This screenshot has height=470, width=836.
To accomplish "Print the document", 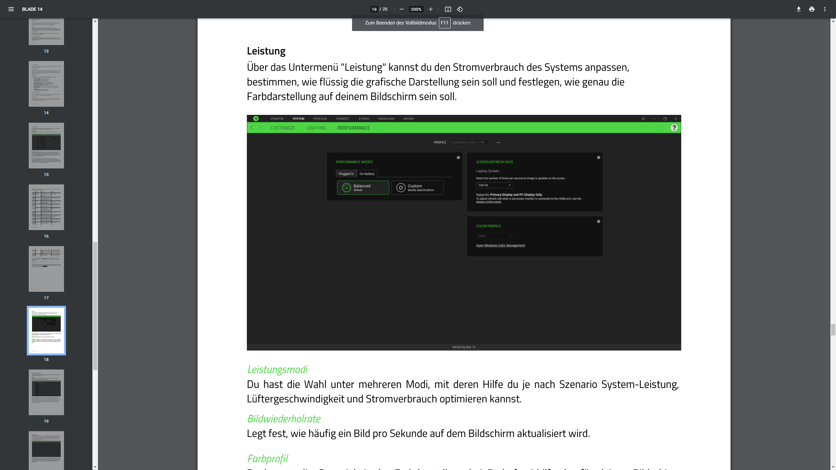I will point(812,9).
